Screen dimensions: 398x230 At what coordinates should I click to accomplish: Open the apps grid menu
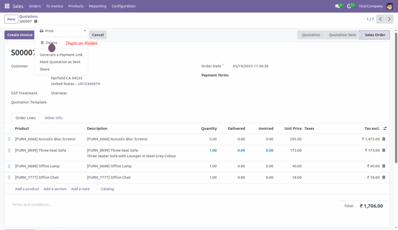7,6
